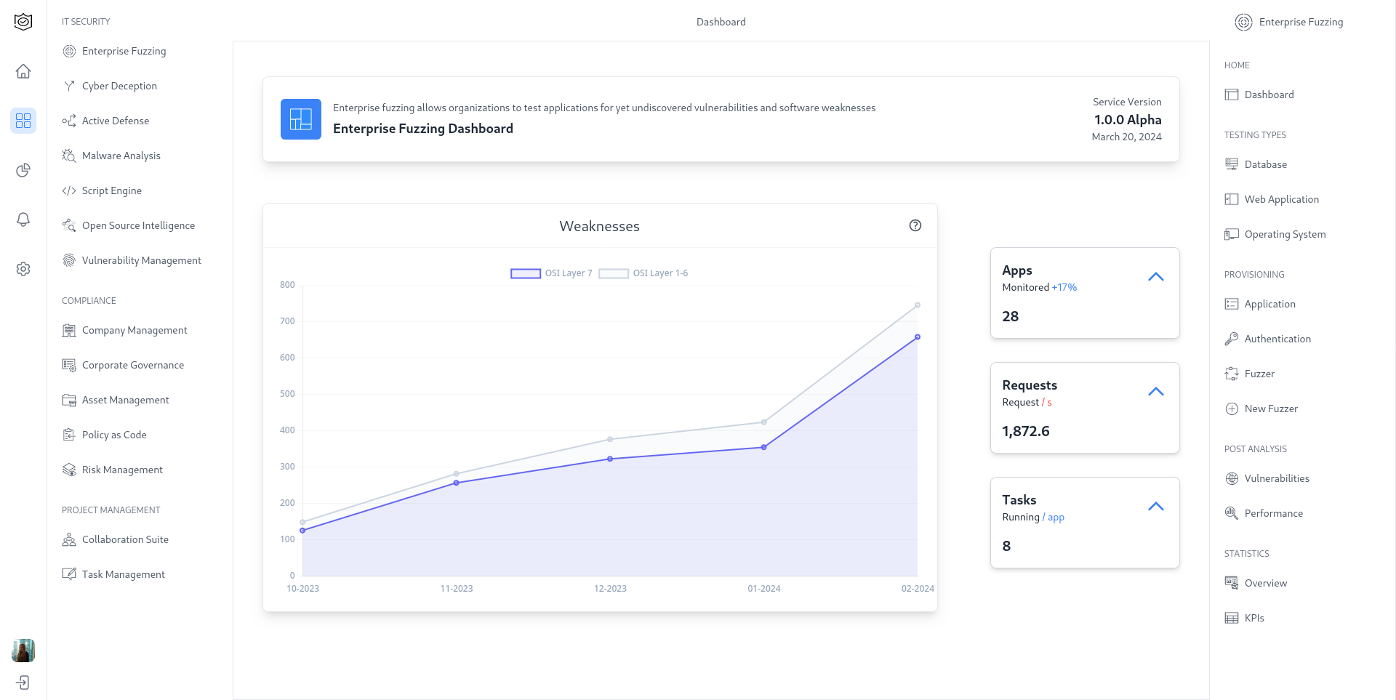This screenshot has height=700, width=1396.
Task: Go to Vulnerability Management menu item
Action: pyautogui.click(x=141, y=260)
